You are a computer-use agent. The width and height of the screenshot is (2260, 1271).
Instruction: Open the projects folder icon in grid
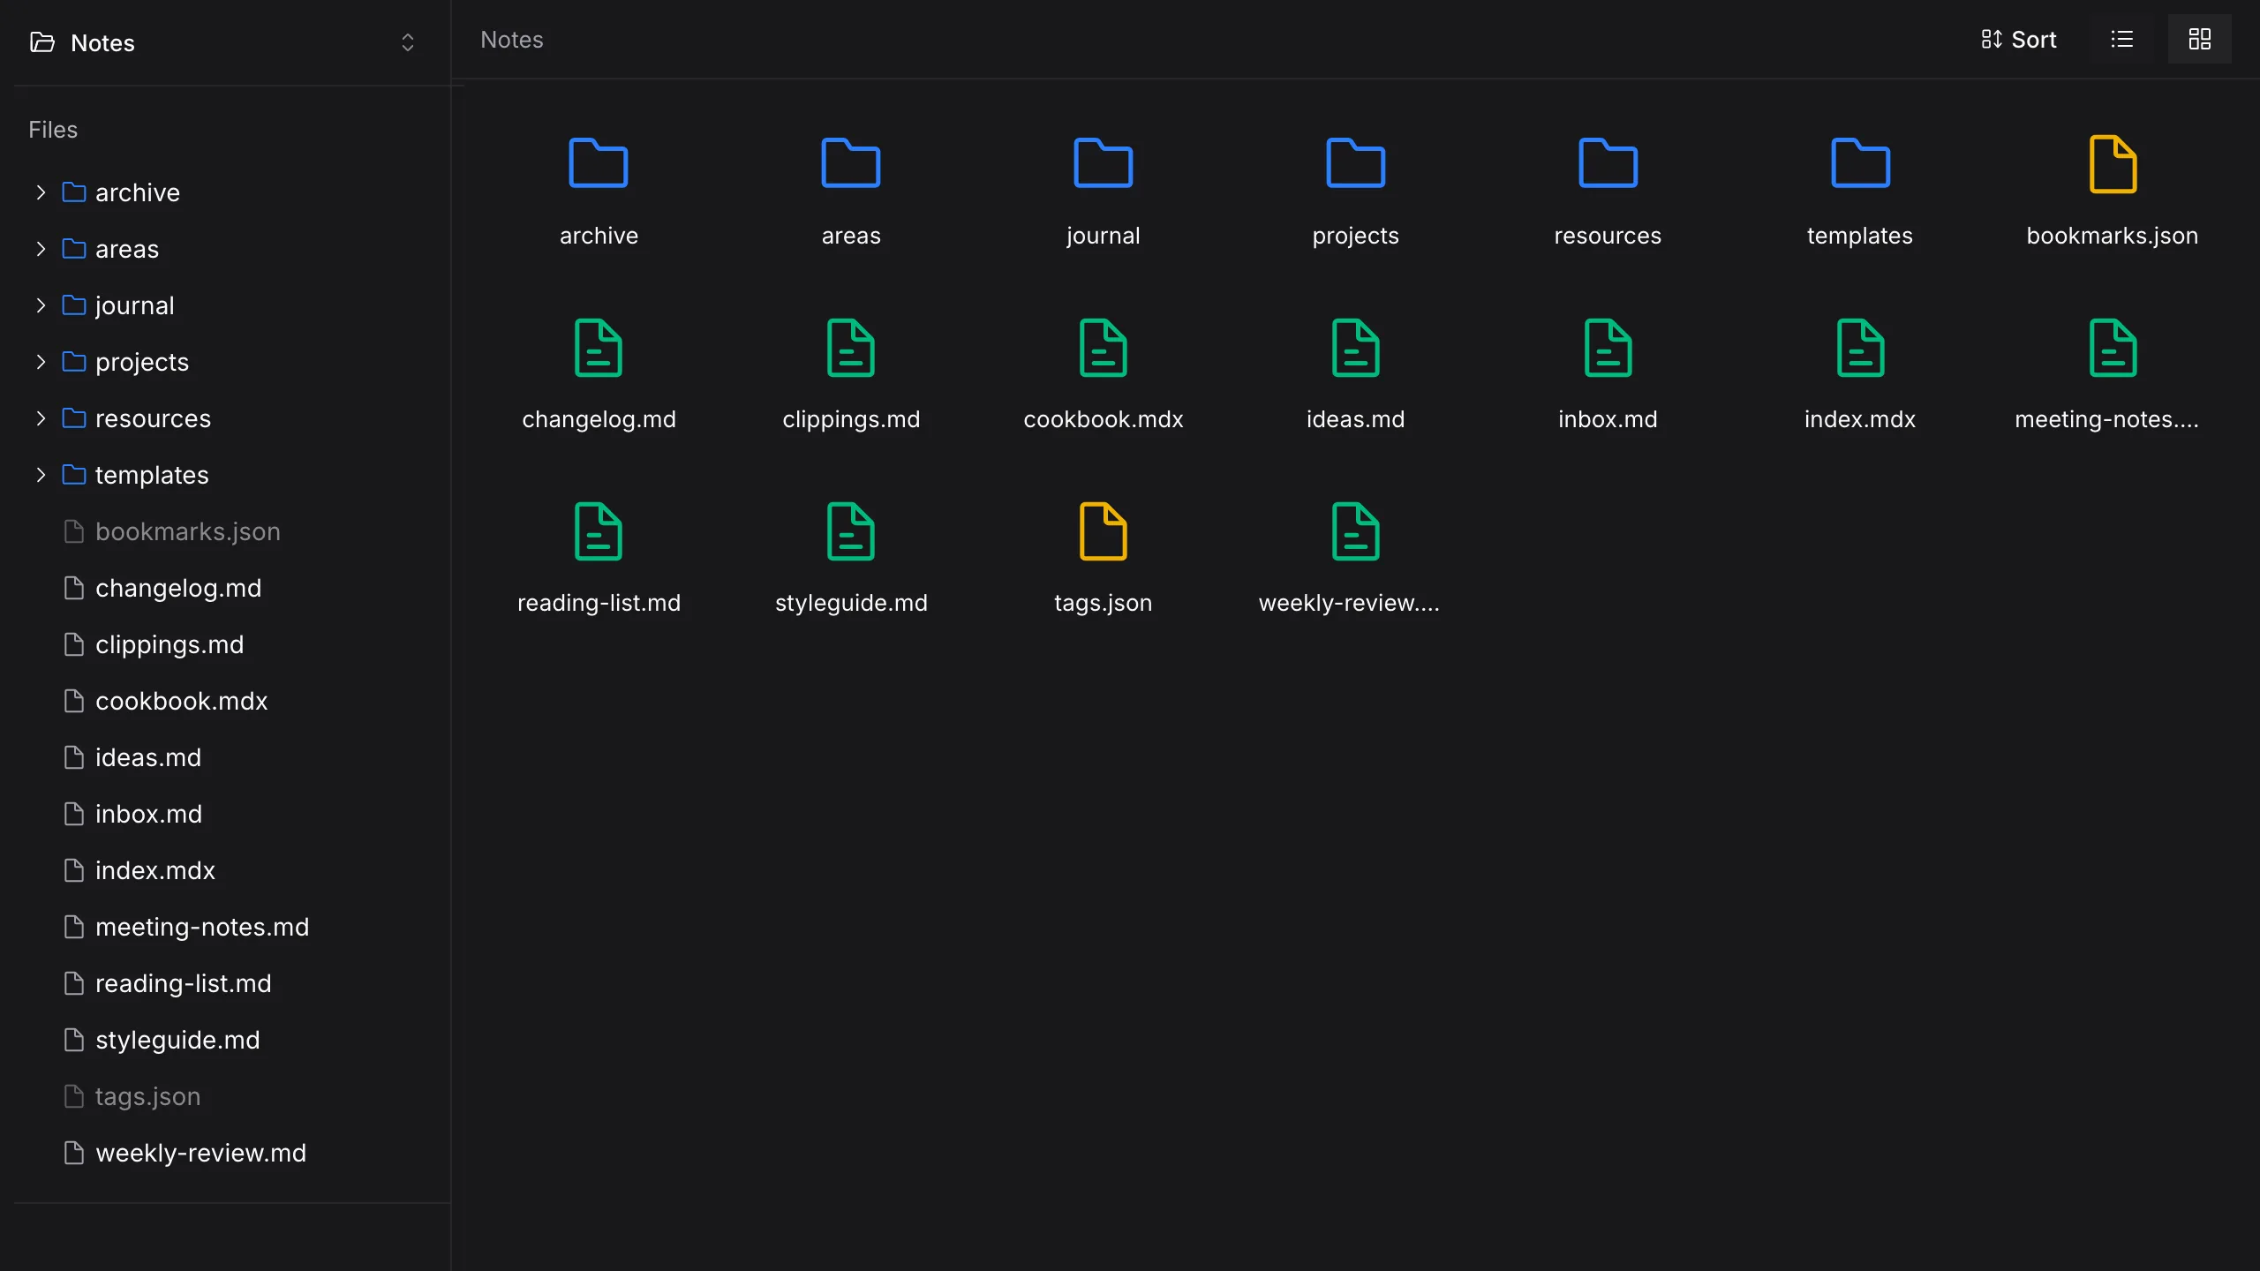tap(1356, 163)
